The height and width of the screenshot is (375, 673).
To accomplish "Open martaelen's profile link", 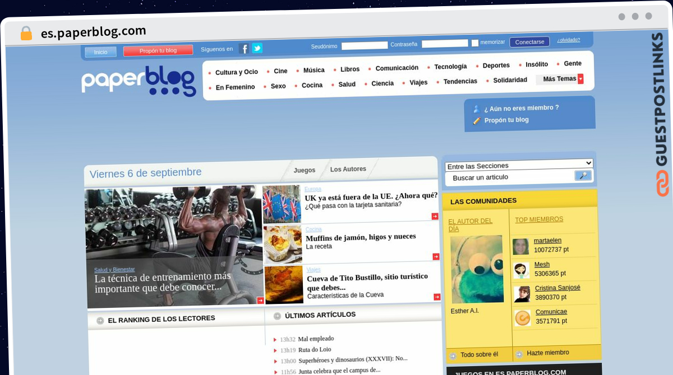I will tap(547, 241).
